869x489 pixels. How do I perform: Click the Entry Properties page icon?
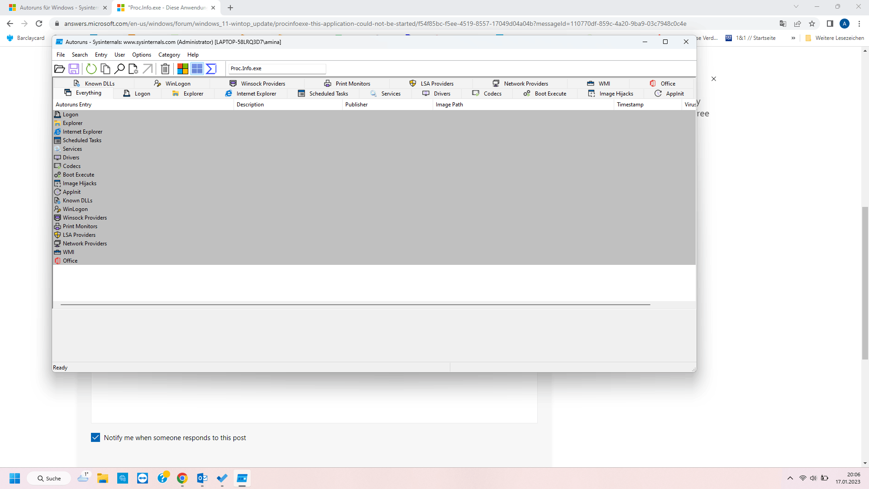[134, 69]
